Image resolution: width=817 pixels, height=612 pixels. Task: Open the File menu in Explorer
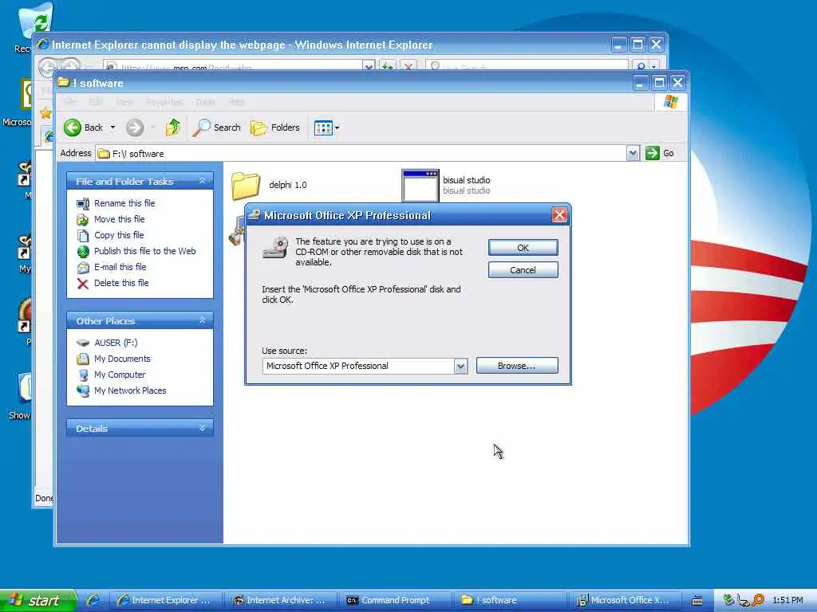pos(70,102)
